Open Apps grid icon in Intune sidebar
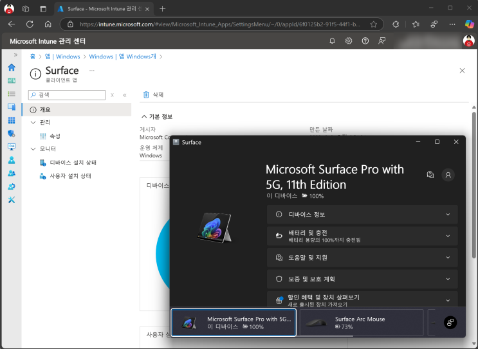Image resolution: width=478 pixels, height=349 pixels. pos(12,120)
